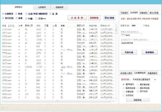Select the 手动输入域名 tab
Image resolution: width=162 pixels, height=112 pixels.
(126, 73)
